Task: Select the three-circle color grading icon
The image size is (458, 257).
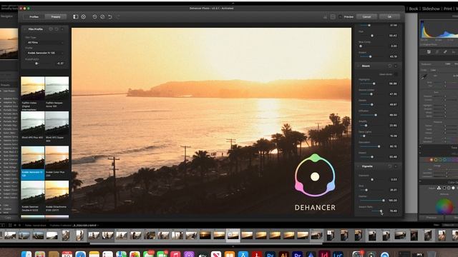Action: [439, 188]
